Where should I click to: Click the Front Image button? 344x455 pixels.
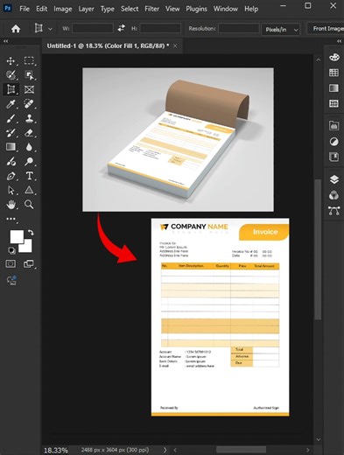point(326,29)
